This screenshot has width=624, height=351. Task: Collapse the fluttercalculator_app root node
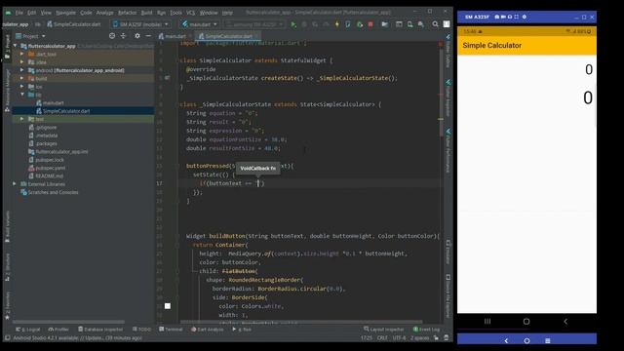pyautogui.click(x=16, y=46)
